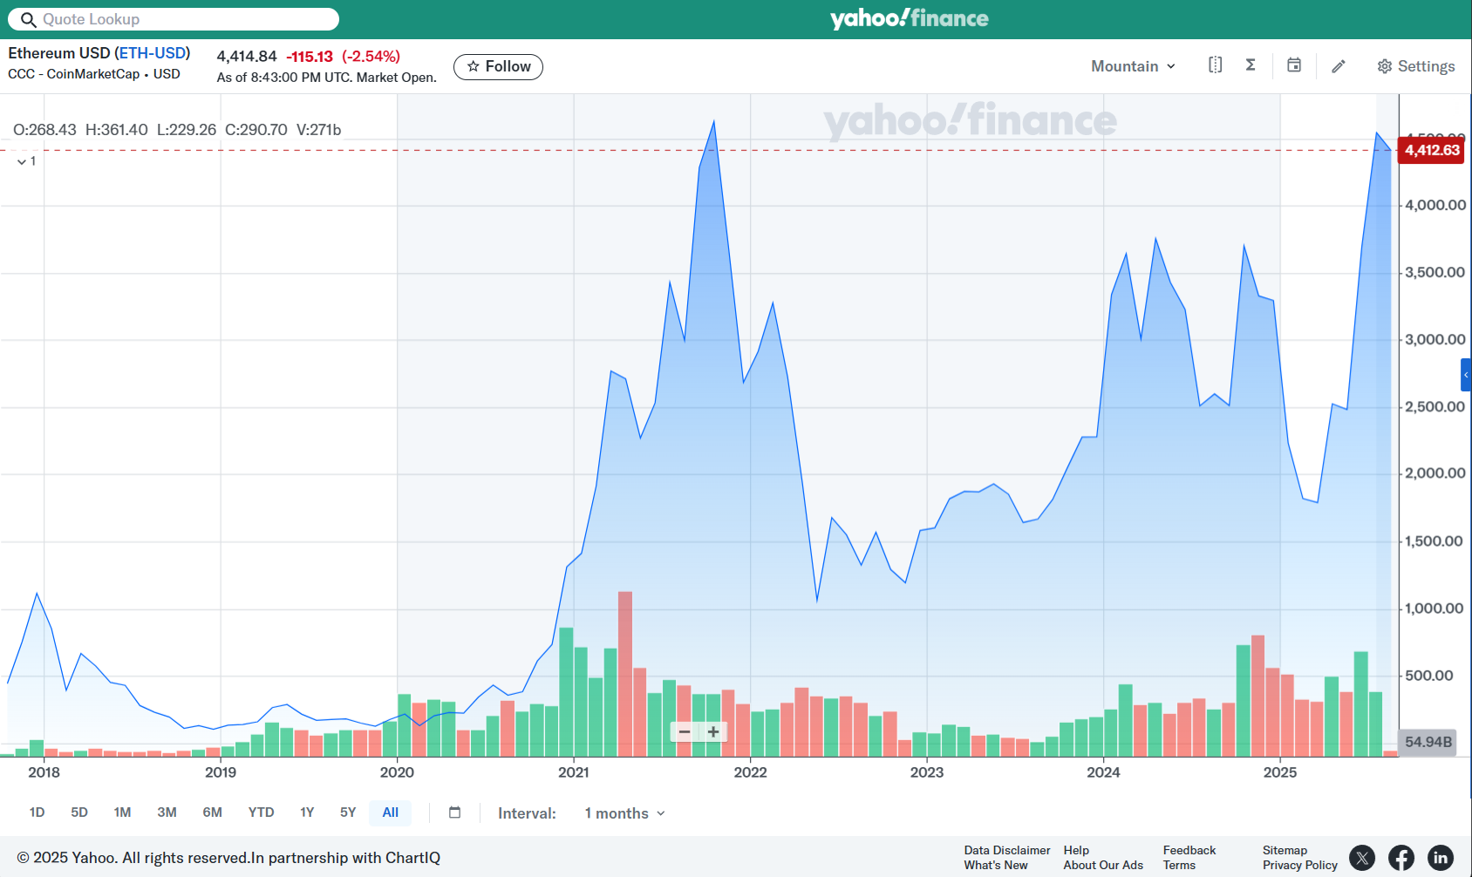Open the indicators sigma icon

coord(1251,65)
